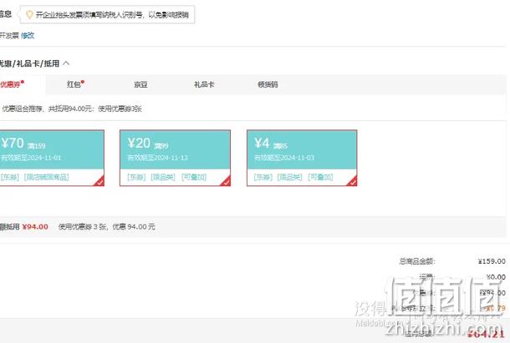Screen dimensions: 510x343
Task: Switch to the 红包 tab
Action: [75, 84]
